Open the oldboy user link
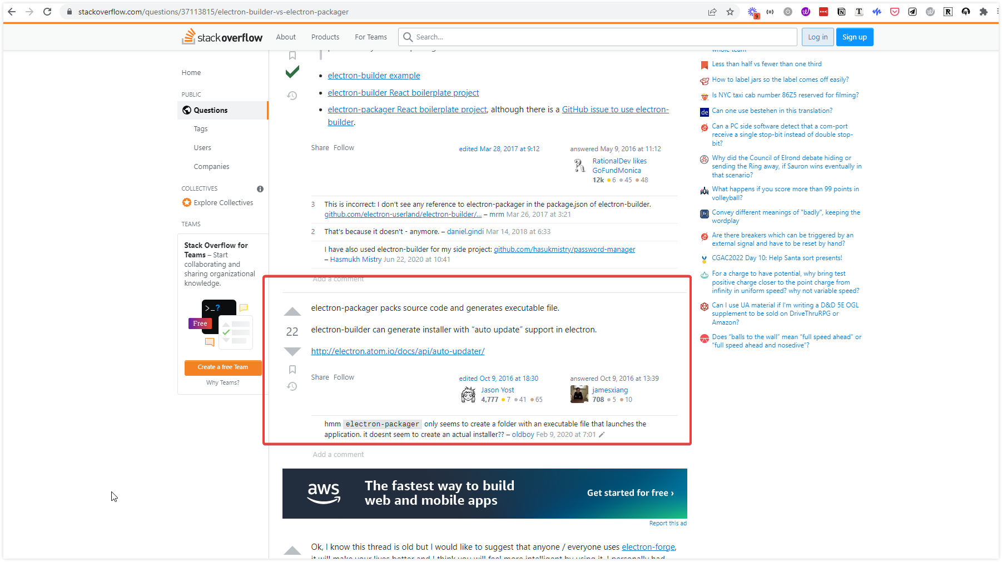Screen dimensions: 1002x562 pos(523,435)
